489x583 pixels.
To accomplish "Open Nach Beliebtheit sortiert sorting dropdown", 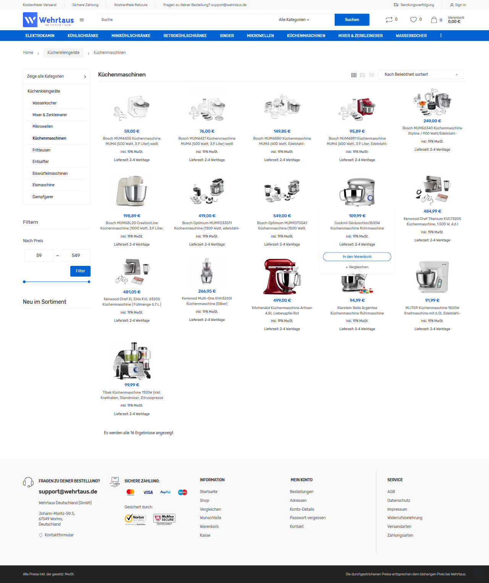I will [x=421, y=75].
